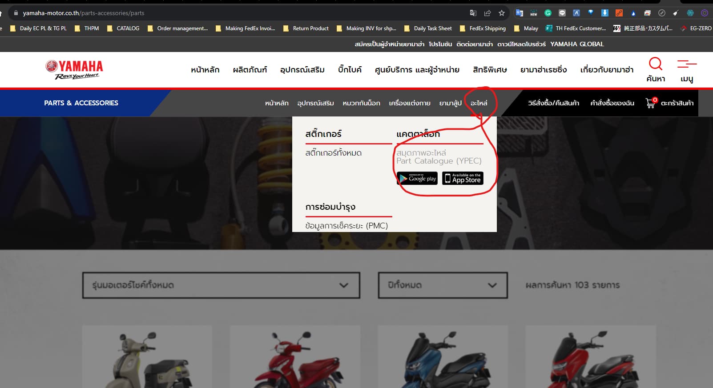Bookmark this page with the star icon
This screenshot has height=388, width=713.
(502, 13)
